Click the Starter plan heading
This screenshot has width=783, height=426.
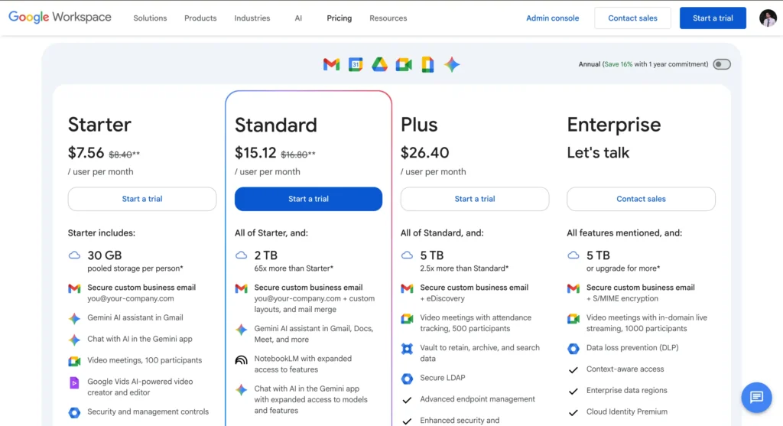(99, 125)
